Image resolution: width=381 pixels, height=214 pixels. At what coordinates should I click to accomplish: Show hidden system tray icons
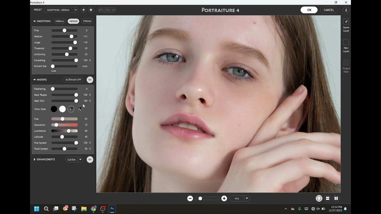coord(286,209)
